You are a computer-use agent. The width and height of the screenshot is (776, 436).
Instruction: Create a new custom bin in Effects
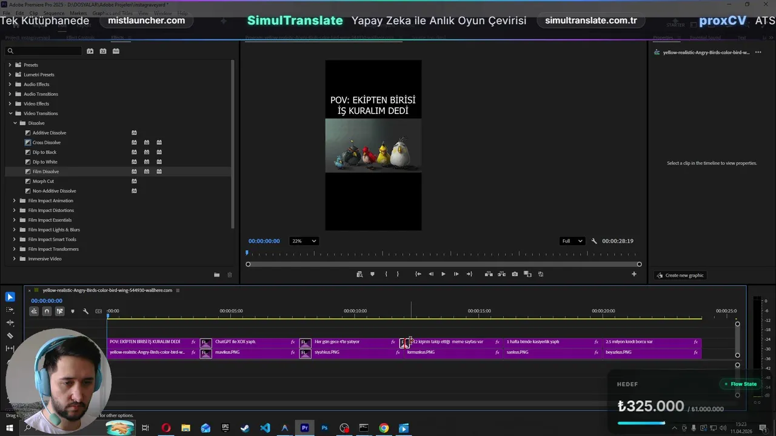216,275
